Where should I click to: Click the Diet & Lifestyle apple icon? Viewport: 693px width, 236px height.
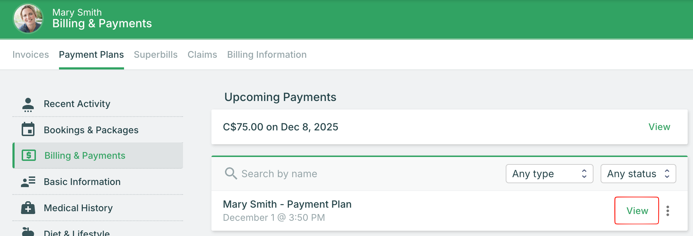coord(28,232)
